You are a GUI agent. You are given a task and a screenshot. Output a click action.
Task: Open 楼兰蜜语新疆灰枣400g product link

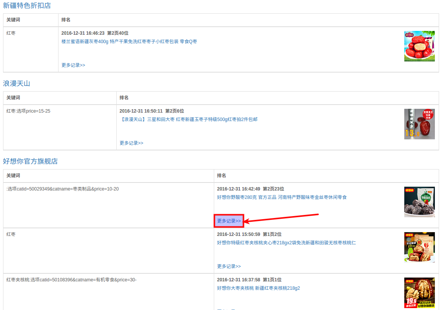(x=129, y=42)
